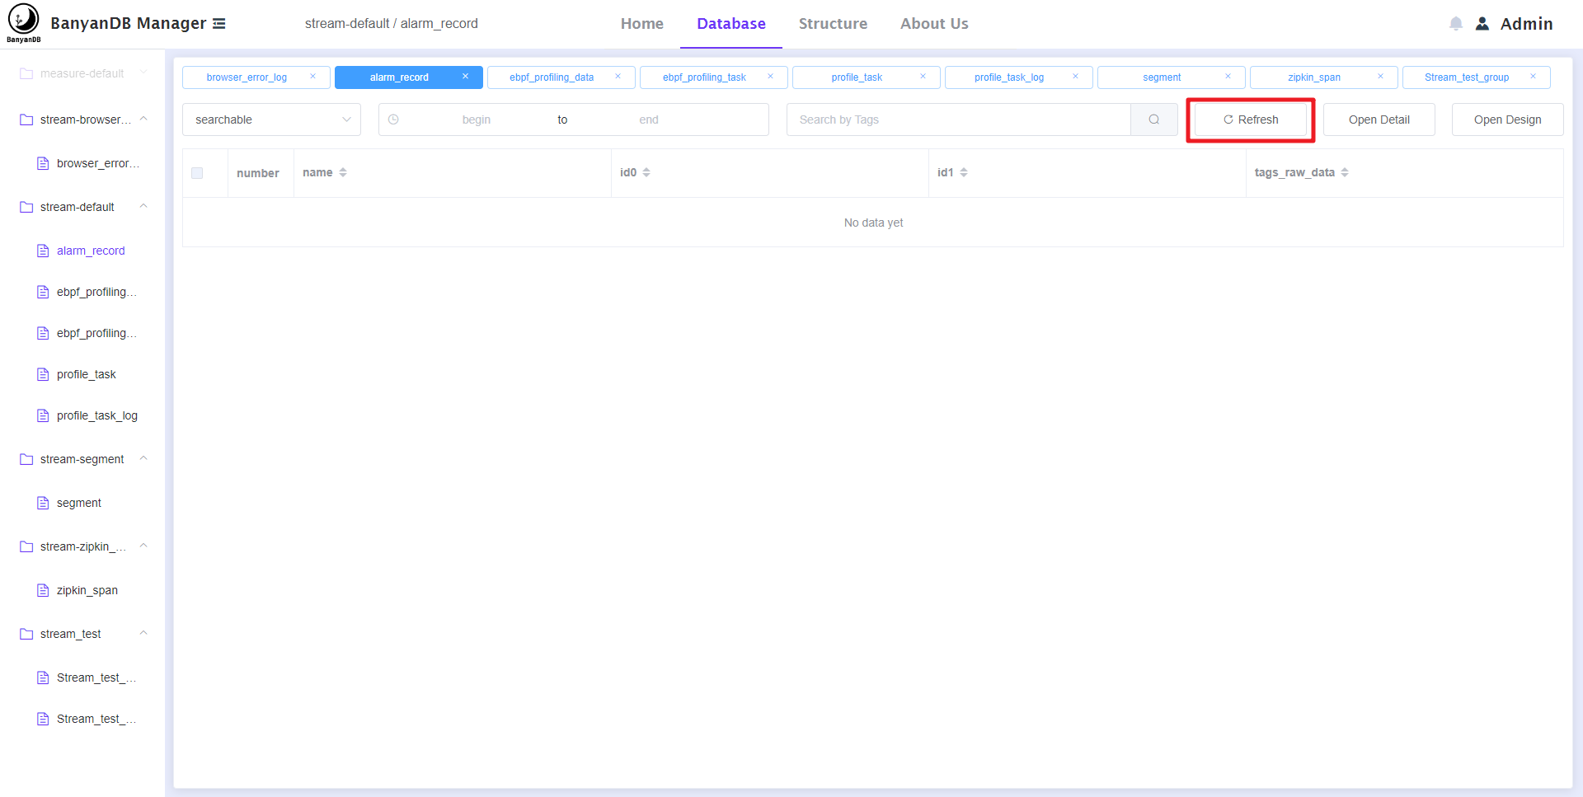The image size is (1583, 797).
Task: Close the Stream_test_group tab
Action: [1534, 77]
